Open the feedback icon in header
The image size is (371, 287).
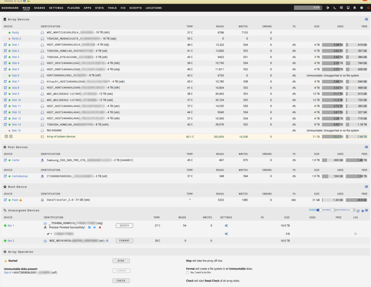pyautogui.click(x=341, y=8)
